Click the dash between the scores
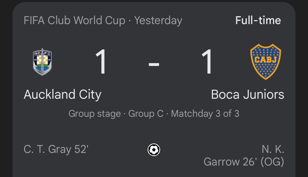 tap(154, 64)
